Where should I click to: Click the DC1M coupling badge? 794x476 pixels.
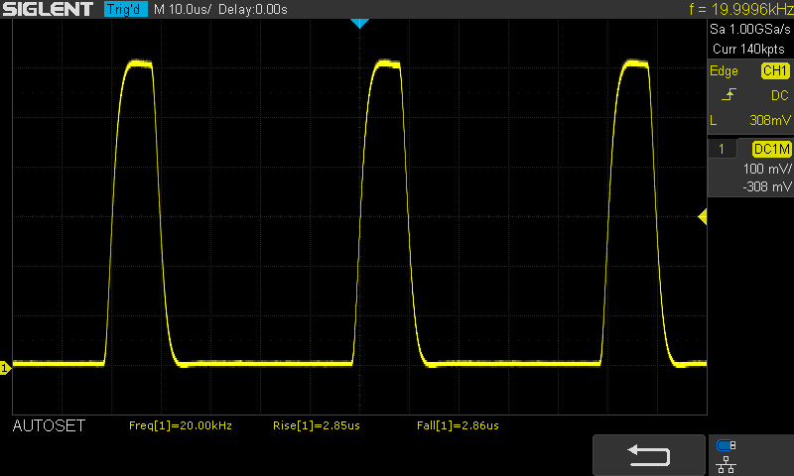click(x=771, y=149)
